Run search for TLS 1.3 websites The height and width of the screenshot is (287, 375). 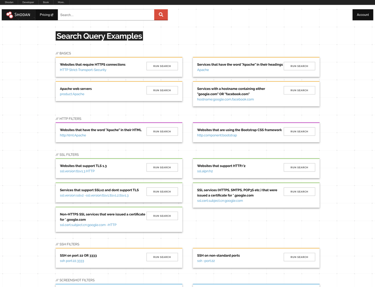click(162, 167)
